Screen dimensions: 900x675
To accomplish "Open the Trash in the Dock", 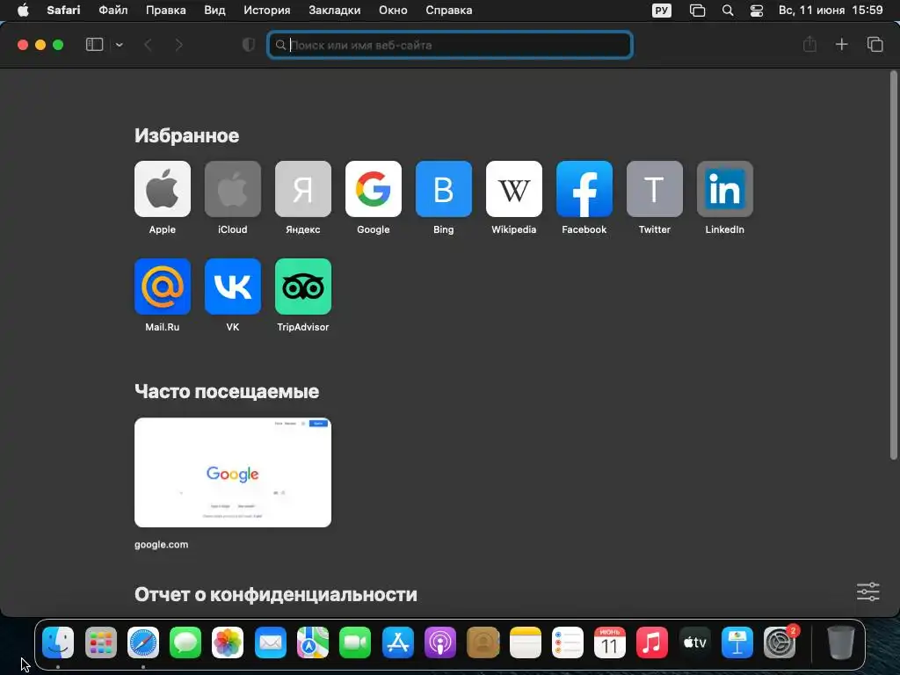I will [x=841, y=642].
